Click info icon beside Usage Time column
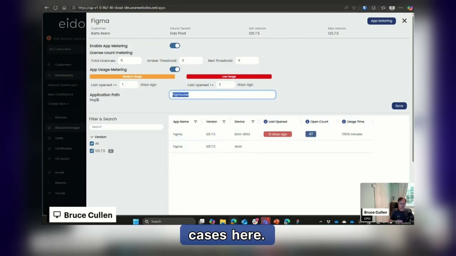This screenshot has width=456, height=256. (x=344, y=122)
